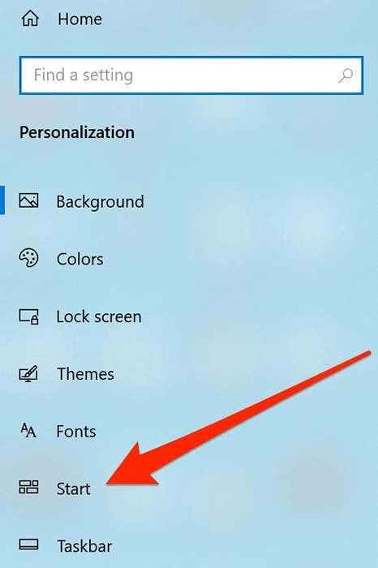Open the Lock screen monitor icon
Image resolution: width=378 pixels, height=568 pixels.
click(x=28, y=316)
